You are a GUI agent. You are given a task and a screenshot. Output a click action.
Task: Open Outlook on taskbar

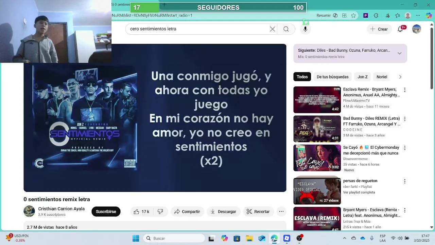tap(262, 238)
